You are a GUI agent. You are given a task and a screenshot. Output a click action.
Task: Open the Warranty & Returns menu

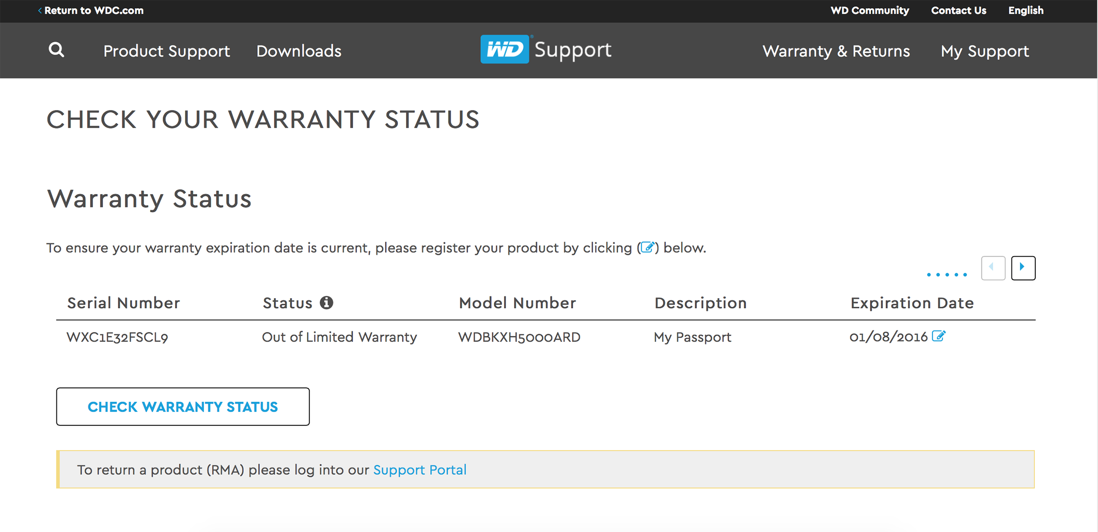(x=836, y=51)
